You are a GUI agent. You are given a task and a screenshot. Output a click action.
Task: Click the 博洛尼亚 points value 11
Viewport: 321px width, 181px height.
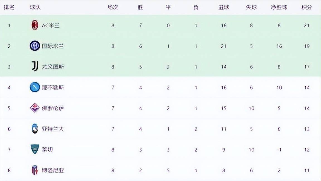pos(307,170)
